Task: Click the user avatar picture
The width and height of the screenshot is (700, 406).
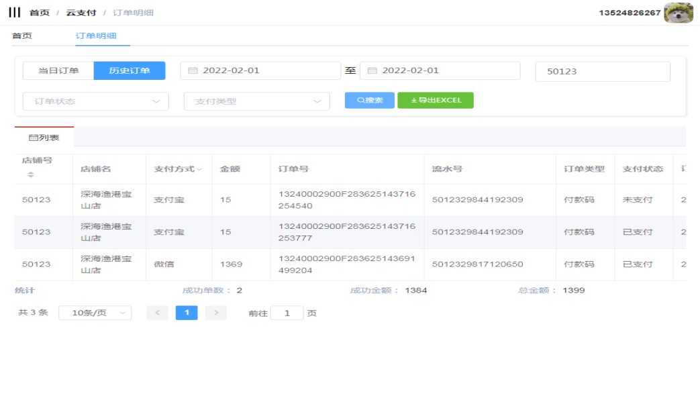Action: click(x=678, y=13)
